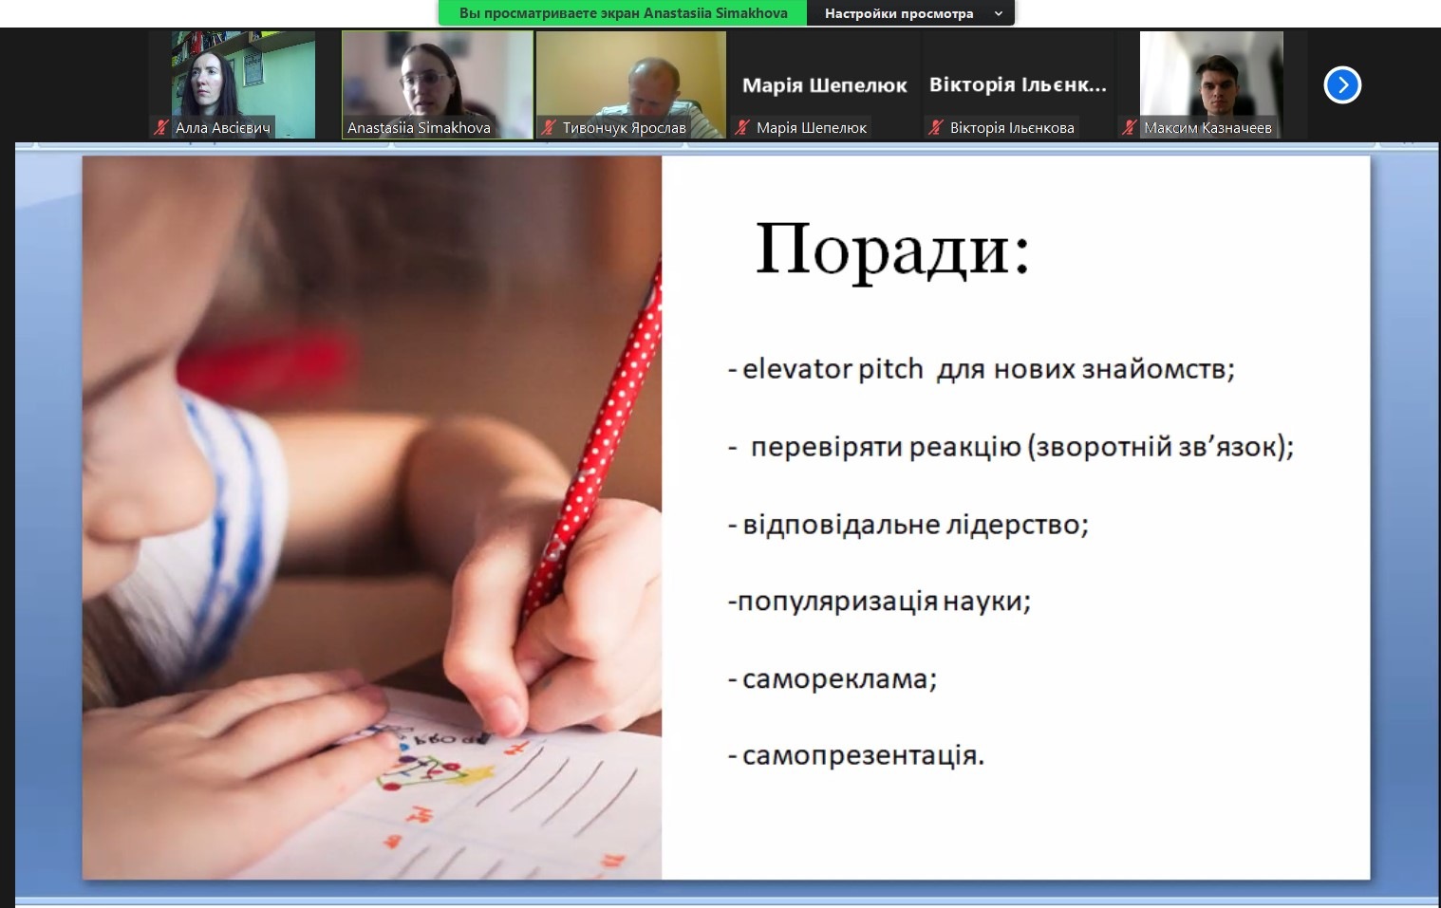Click the line 'самопрезентація'
1441x908 pixels.
[x=856, y=756]
